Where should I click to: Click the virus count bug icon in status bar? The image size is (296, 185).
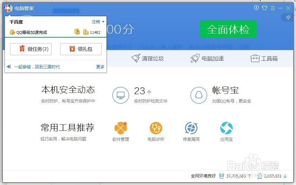222,176
